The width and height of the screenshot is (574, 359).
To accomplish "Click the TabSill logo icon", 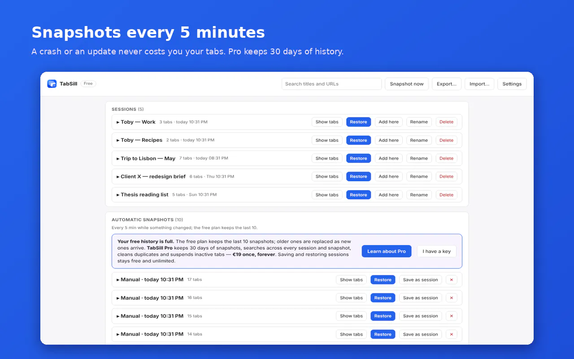I will click(x=52, y=84).
